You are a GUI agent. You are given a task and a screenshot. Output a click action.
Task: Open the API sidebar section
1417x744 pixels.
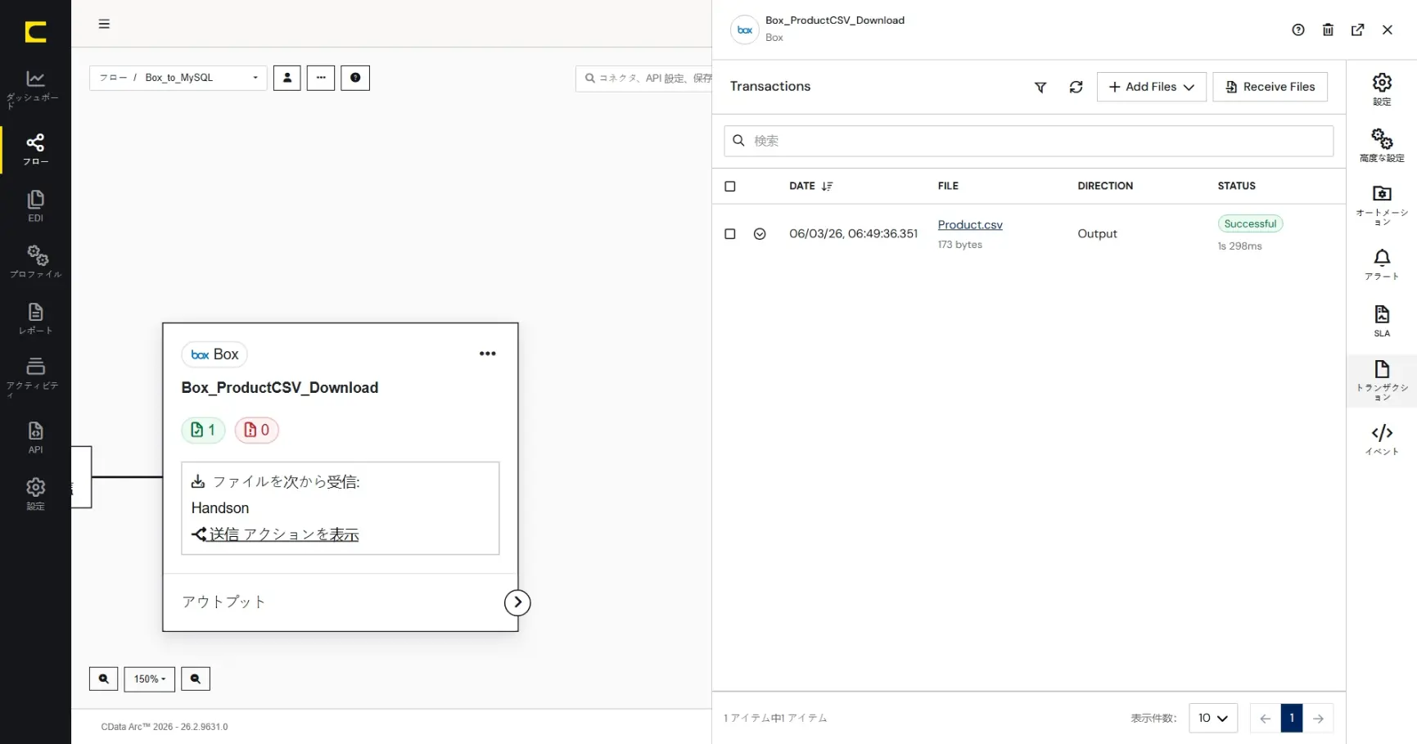(35, 437)
